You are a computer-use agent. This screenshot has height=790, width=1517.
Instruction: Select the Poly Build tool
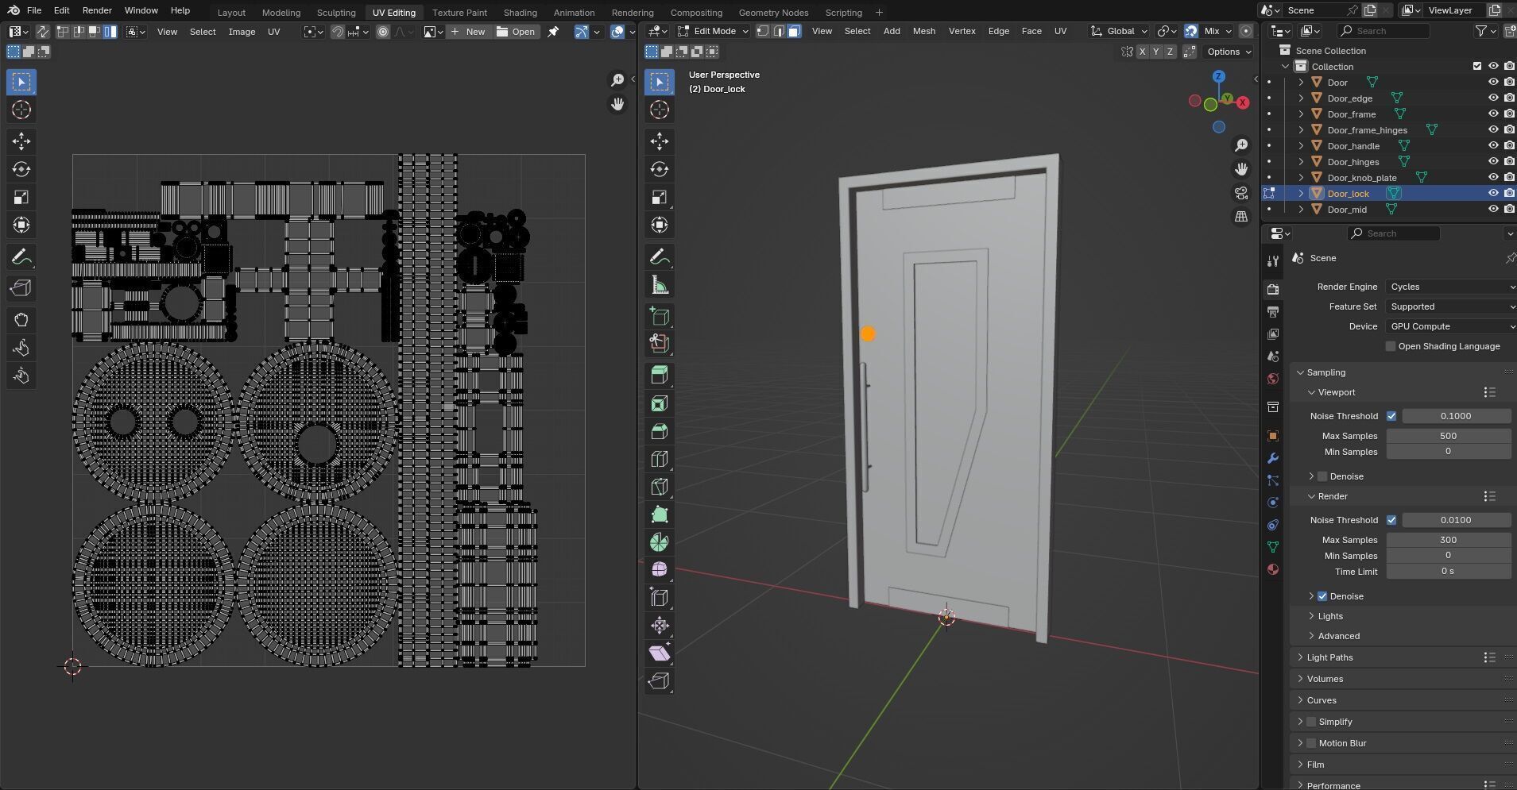659,514
